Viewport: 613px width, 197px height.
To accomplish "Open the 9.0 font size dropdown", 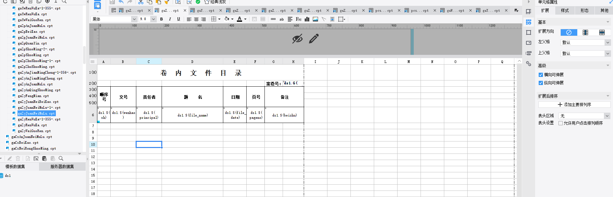I will point(153,19).
